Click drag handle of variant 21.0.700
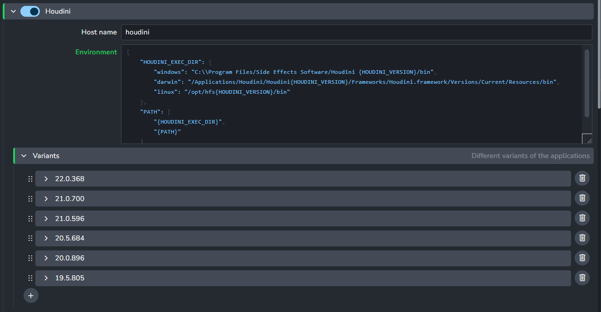Image resolution: width=601 pixels, height=312 pixels. point(30,199)
